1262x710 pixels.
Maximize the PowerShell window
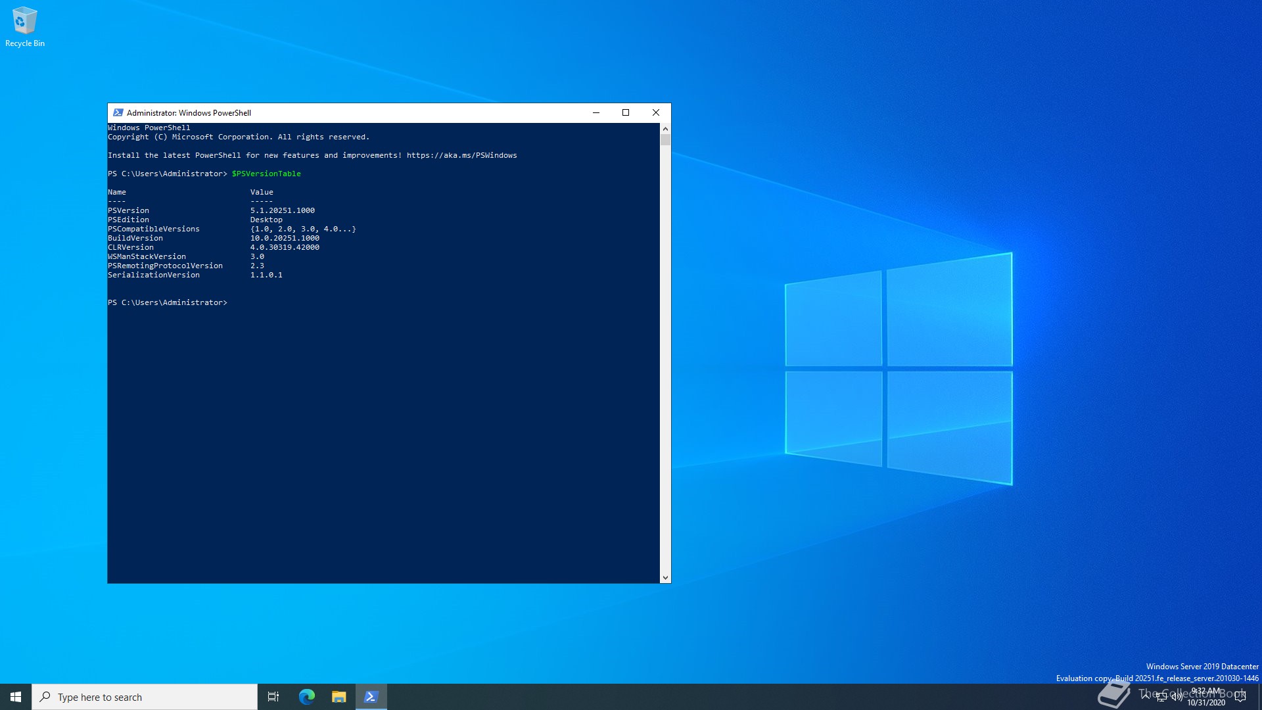(x=626, y=112)
